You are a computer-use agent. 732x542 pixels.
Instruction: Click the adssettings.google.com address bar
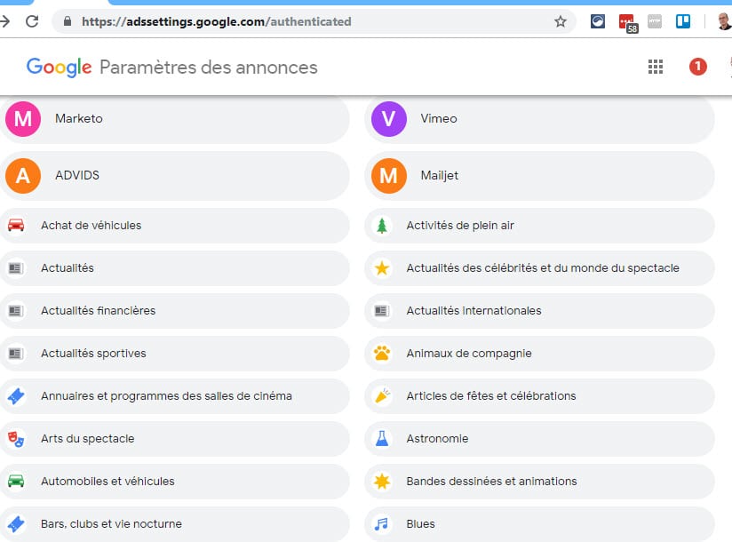pyautogui.click(x=313, y=21)
